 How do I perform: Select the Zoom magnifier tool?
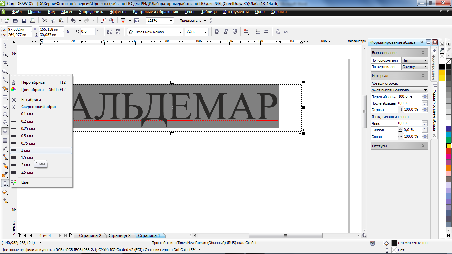5,71
